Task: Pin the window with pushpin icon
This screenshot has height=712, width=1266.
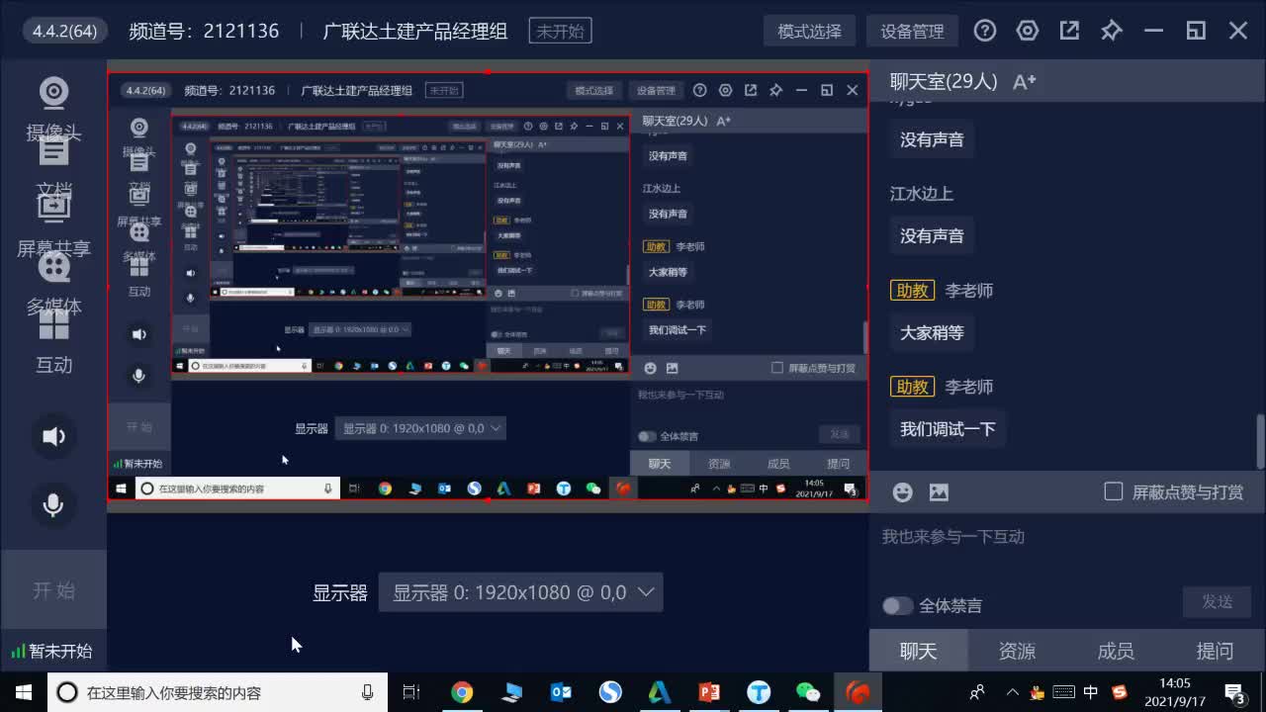Action: 1112,31
